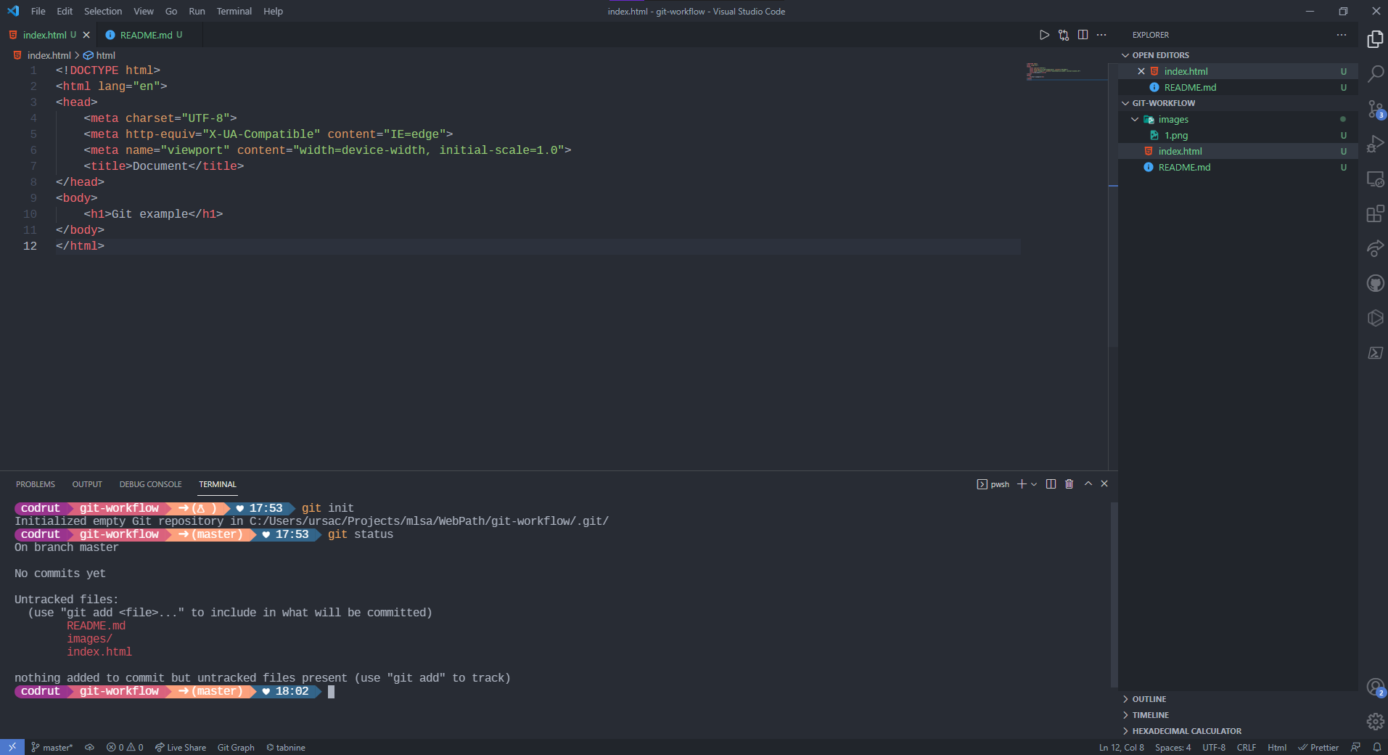Change indentation via Spaces: 4
Image resolution: width=1388 pixels, height=755 pixels.
(1173, 747)
